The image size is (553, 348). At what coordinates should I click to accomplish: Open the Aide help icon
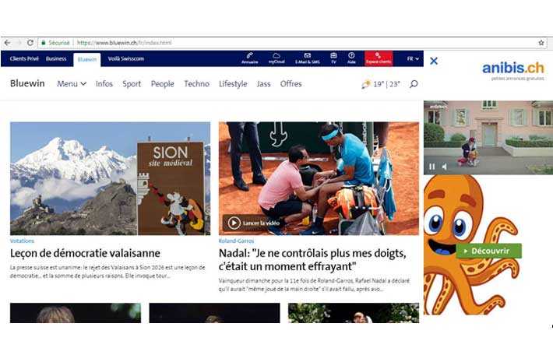click(x=351, y=58)
